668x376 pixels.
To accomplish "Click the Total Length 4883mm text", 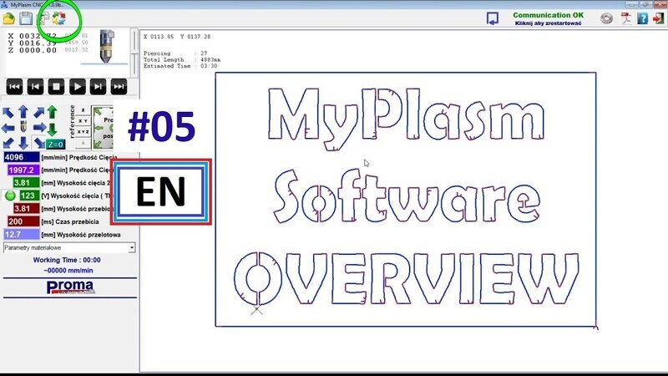I will (182, 59).
